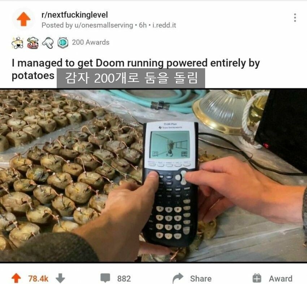
Task: Open the potato calculator image
Action: click(153, 175)
